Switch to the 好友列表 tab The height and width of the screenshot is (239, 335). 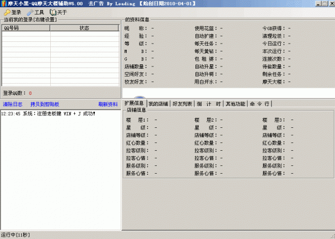tap(182, 104)
